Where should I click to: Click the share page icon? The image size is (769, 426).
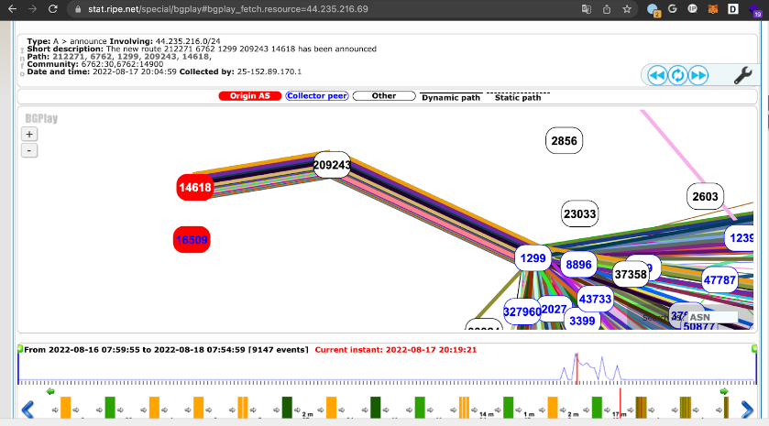pyautogui.click(x=607, y=9)
